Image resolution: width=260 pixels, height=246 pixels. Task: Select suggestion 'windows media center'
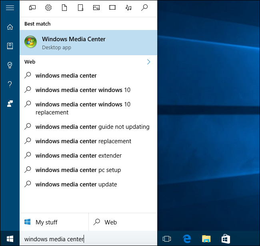88,76
